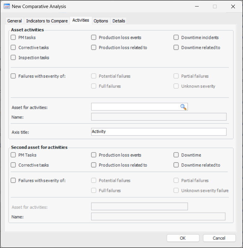Check Corrective tasks in Asset activities
Image resolution: width=243 pixels, height=248 pixels.
pyautogui.click(x=13, y=48)
